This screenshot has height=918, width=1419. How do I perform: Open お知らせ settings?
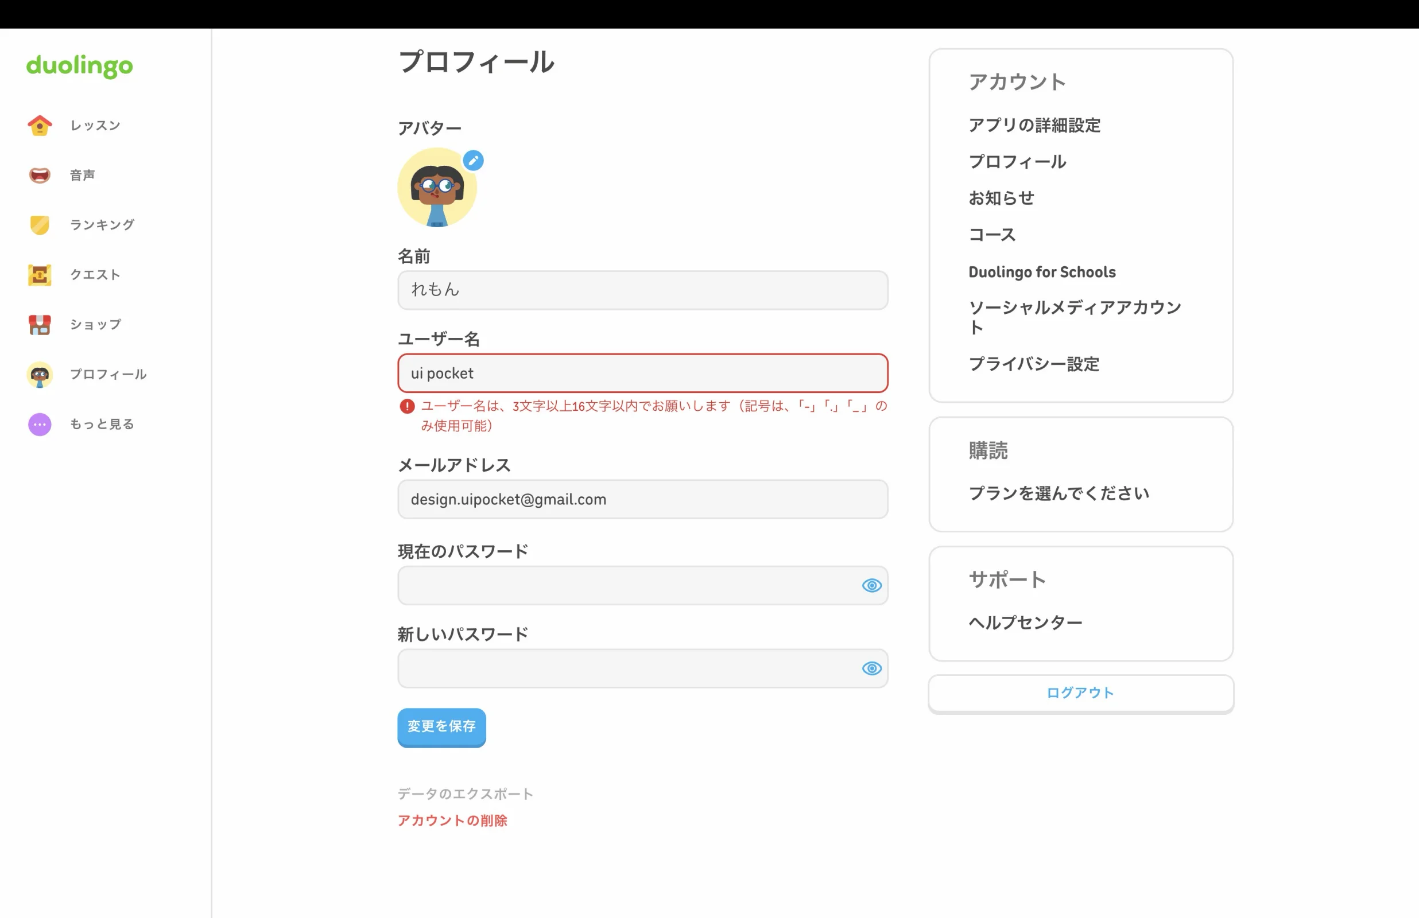1002,198
